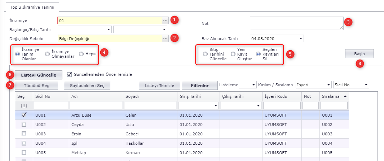Click into the Not text area
Image resolution: width=384 pixels, height=161 pixels.
coord(296,23)
